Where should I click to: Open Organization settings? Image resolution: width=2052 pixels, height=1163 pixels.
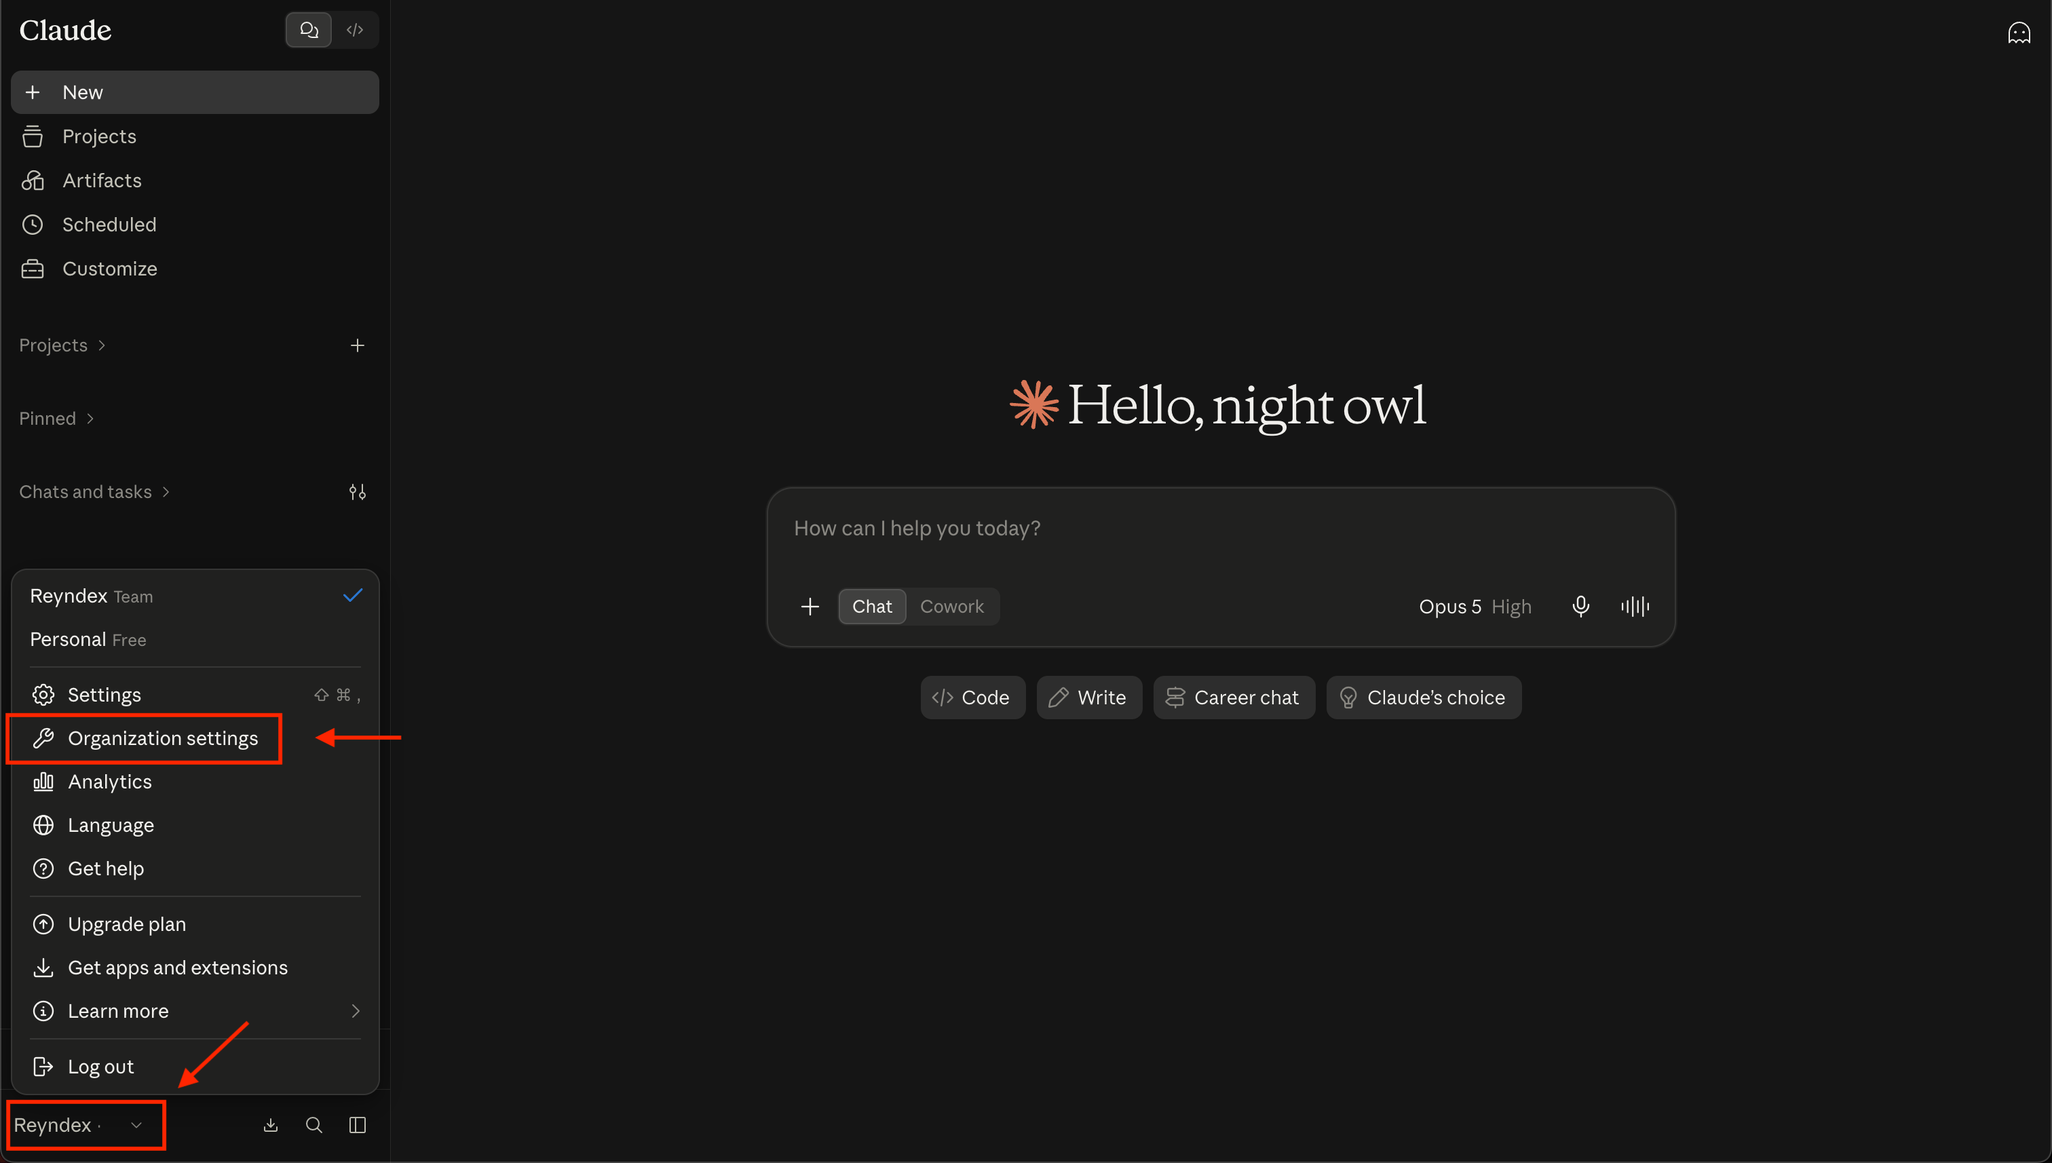[195, 738]
